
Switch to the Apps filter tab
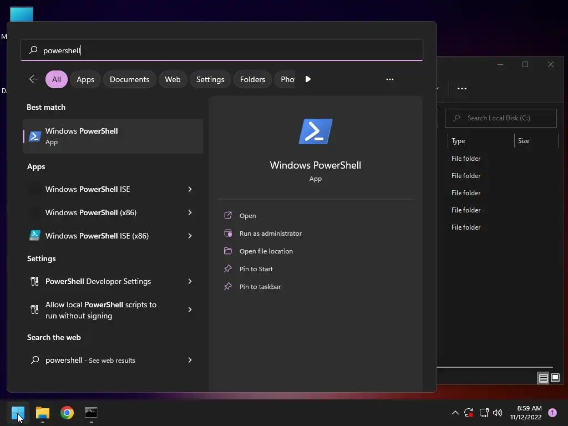pos(85,79)
